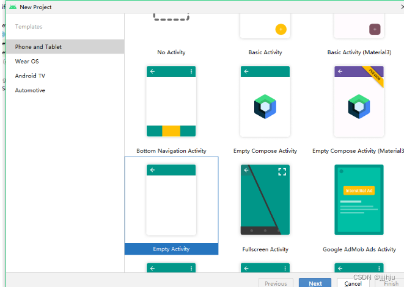Click the 'Basic Activity' label text
Image resolution: width=404 pixels, height=287 pixels.
click(x=265, y=52)
